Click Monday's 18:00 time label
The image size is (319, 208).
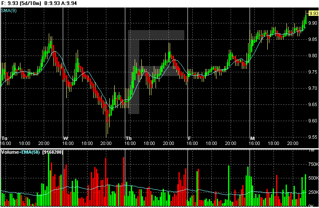pos(273,143)
